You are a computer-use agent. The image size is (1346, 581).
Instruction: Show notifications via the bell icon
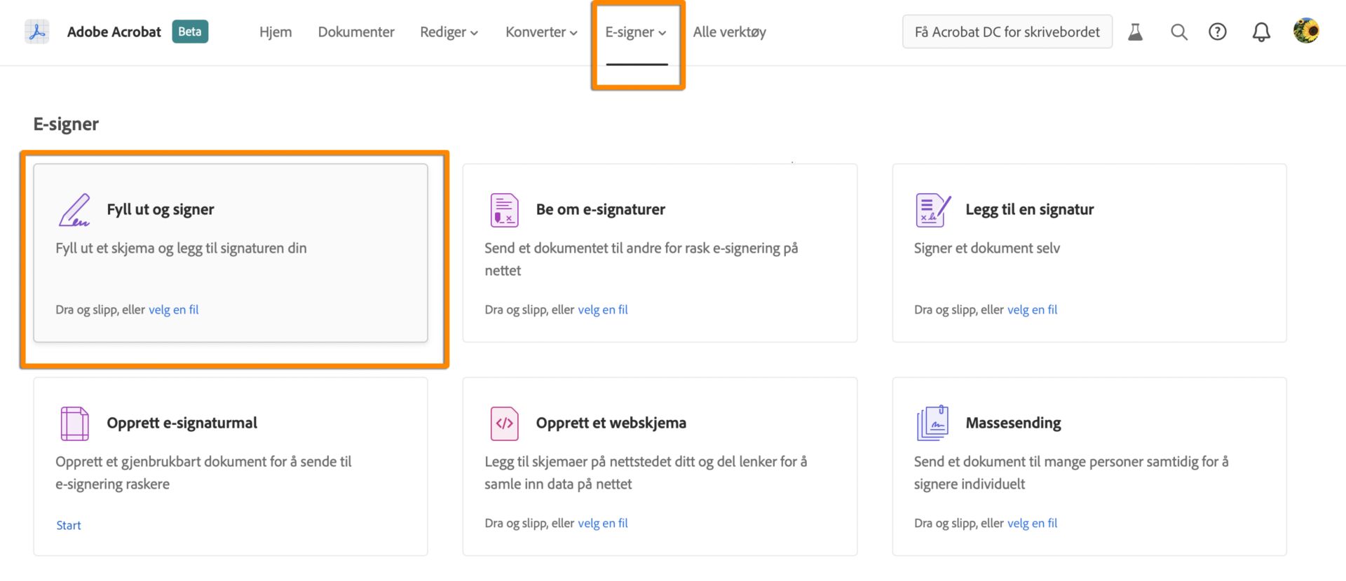pos(1261,31)
